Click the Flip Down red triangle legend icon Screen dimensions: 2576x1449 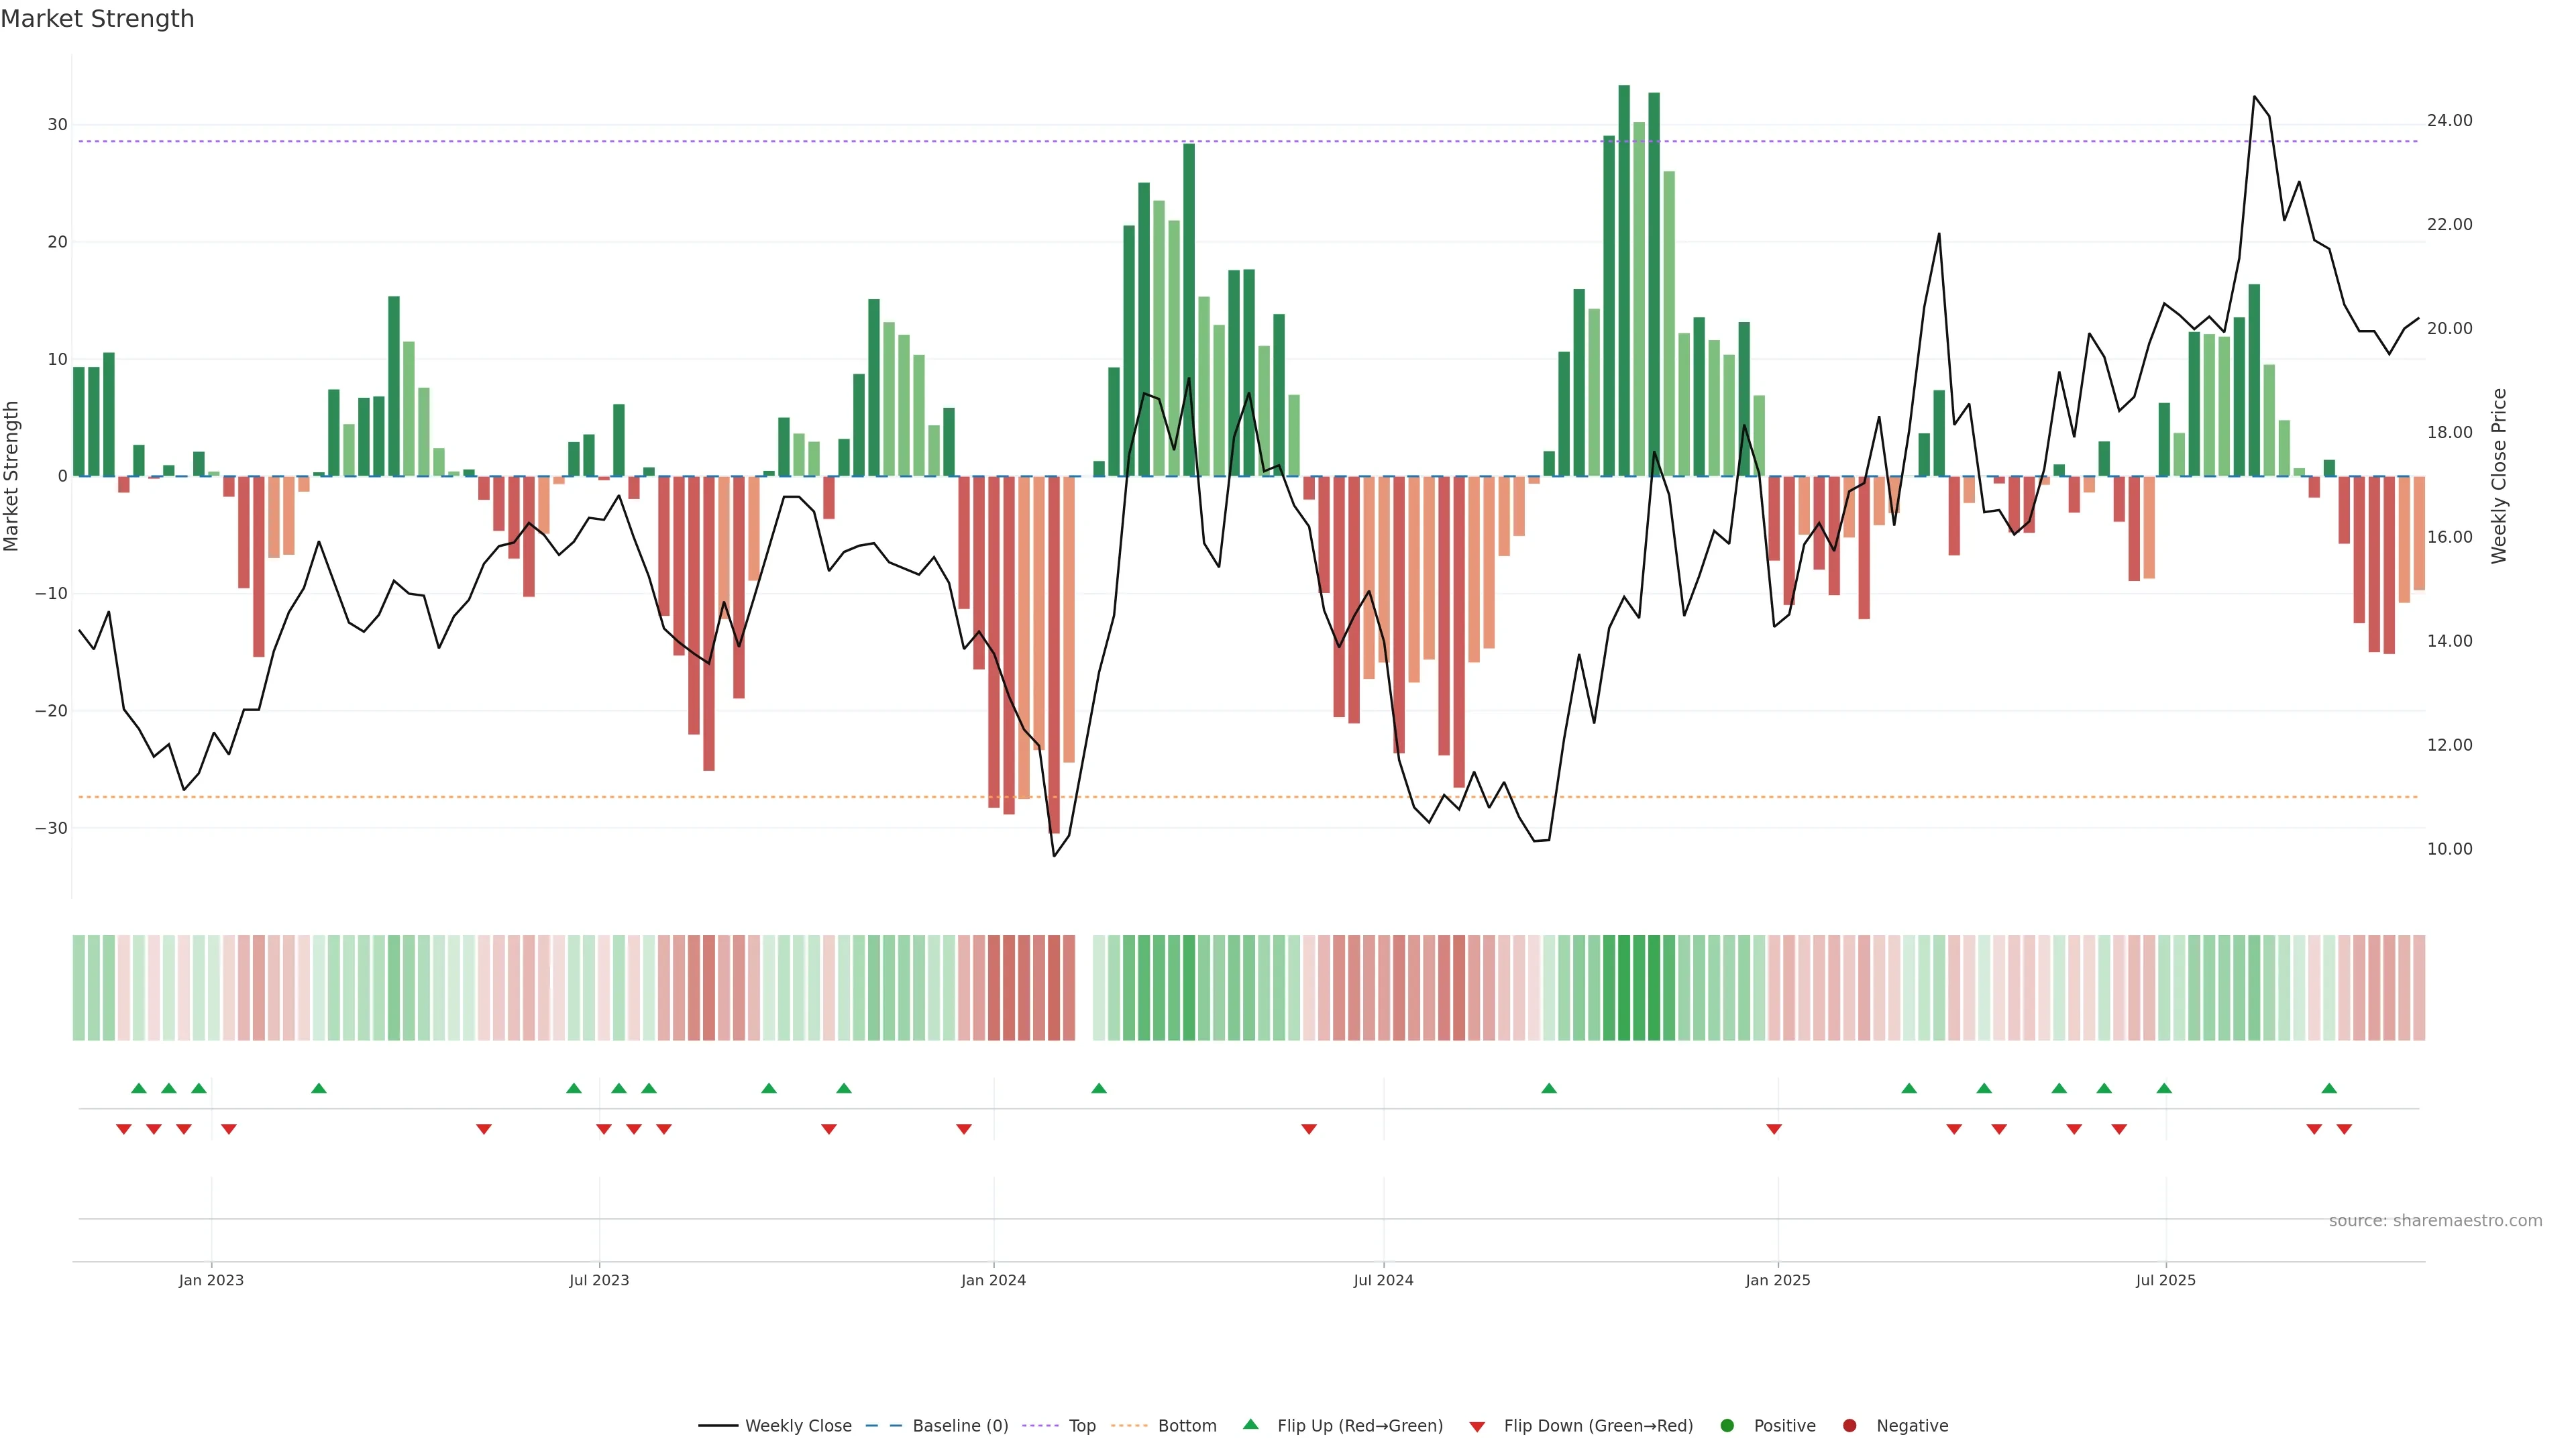(1477, 1426)
